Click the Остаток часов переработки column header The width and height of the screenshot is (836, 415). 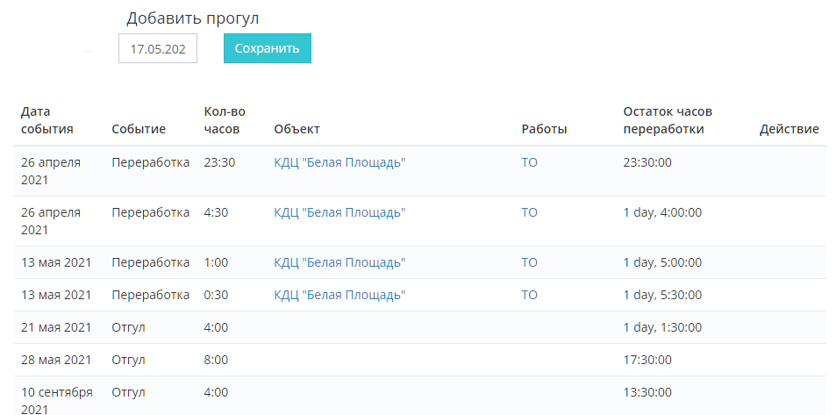pyautogui.click(x=668, y=120)
